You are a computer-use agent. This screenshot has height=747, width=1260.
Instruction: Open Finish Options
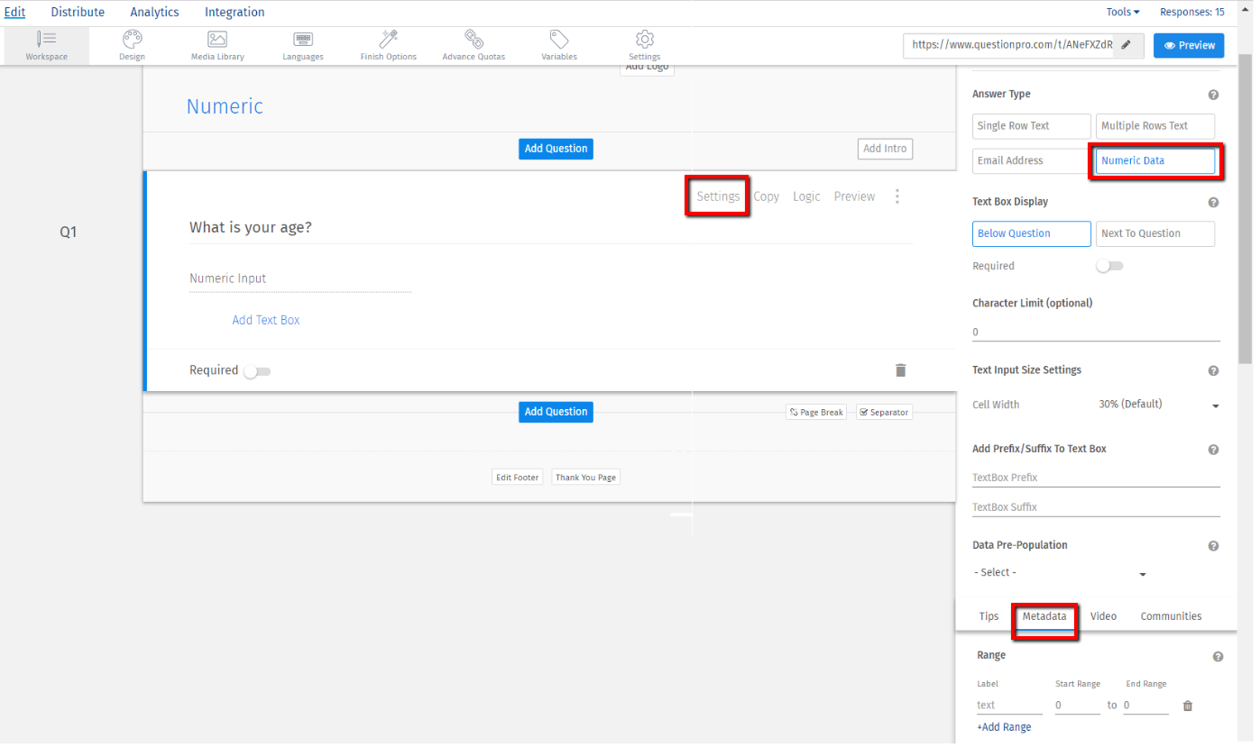pyautogui.click(x=388, y=45)
